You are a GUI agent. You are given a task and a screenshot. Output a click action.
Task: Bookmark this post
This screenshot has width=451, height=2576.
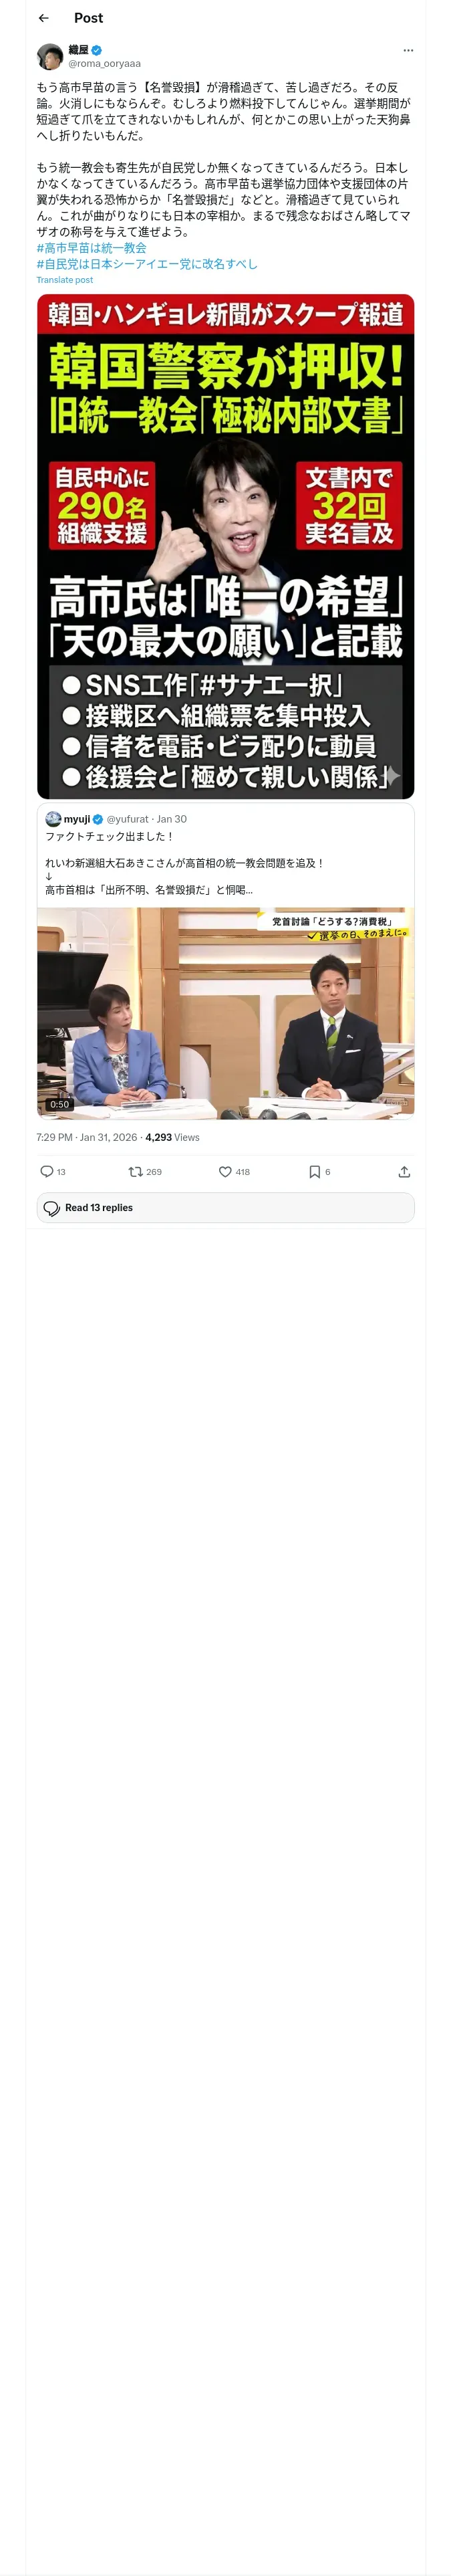314,1171
